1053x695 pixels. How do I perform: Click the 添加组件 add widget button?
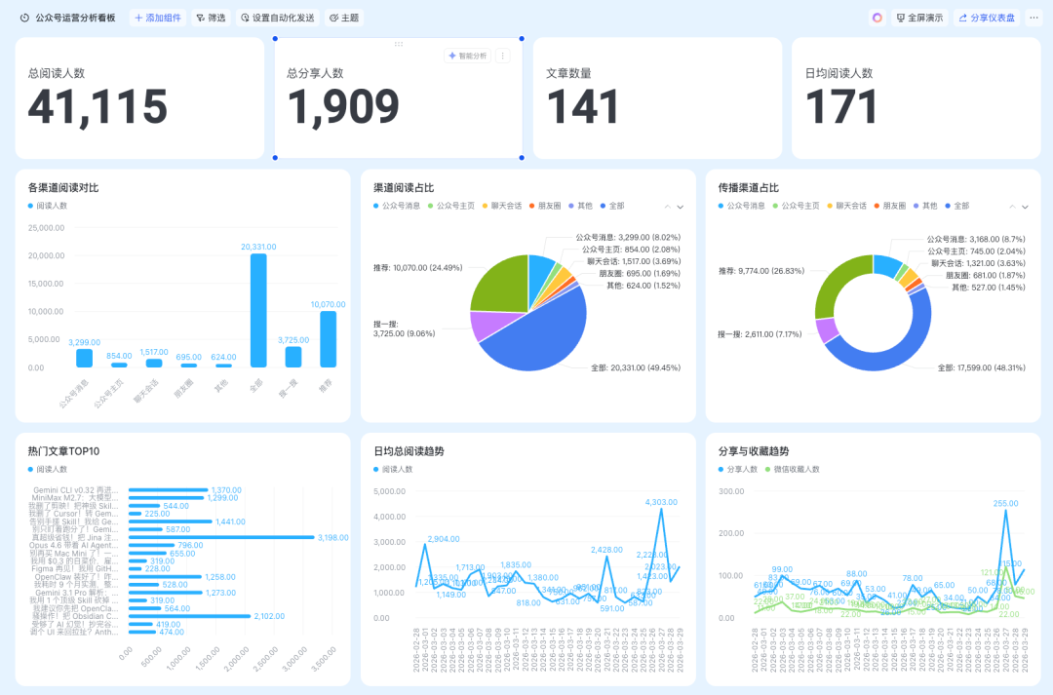coord(158,19)
